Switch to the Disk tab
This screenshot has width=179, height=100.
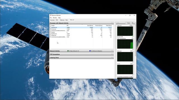click(x=67, y=20)
